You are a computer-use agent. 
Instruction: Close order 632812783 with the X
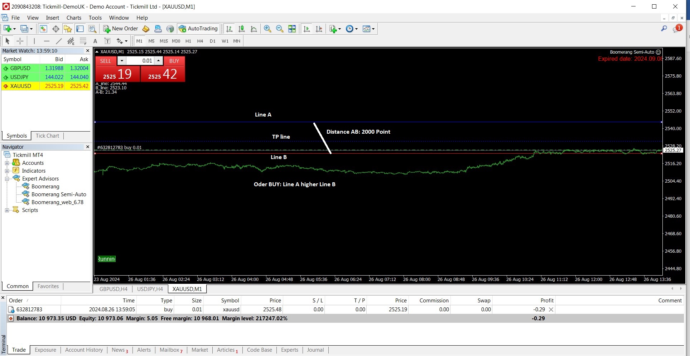pos(551,310)
